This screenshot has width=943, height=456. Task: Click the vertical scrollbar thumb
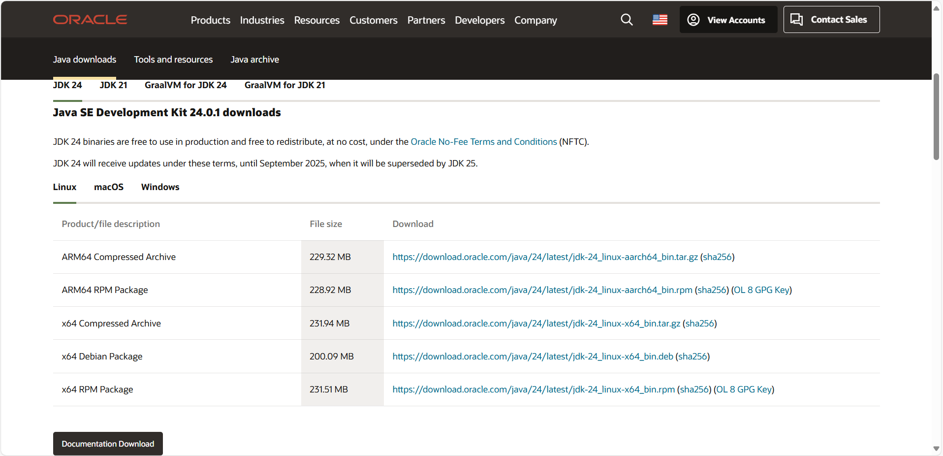(937, 117)
